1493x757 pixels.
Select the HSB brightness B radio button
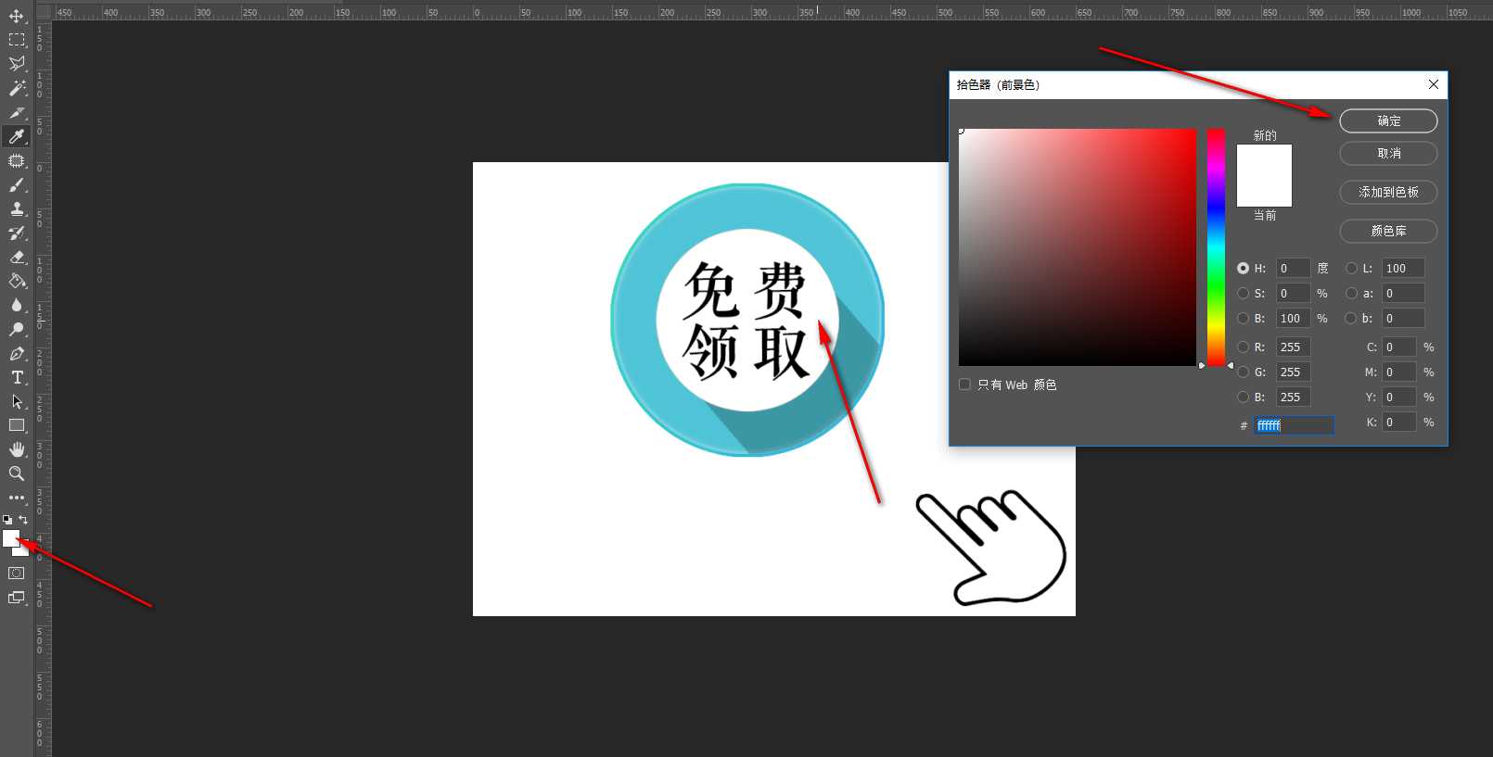pyautogui.click(x=1243, y=318)
